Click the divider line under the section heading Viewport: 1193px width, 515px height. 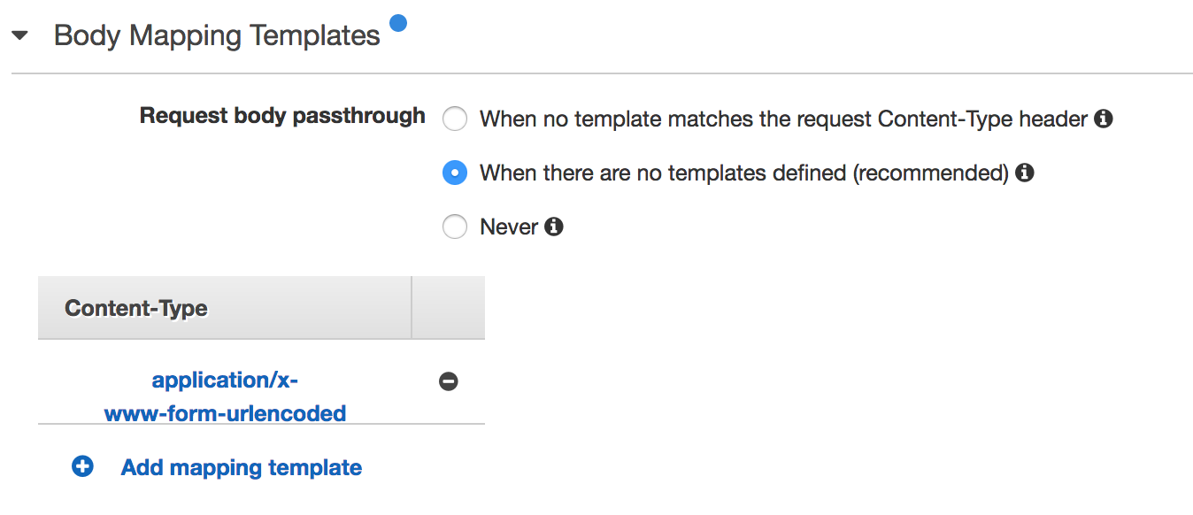(x=602, y=73)
